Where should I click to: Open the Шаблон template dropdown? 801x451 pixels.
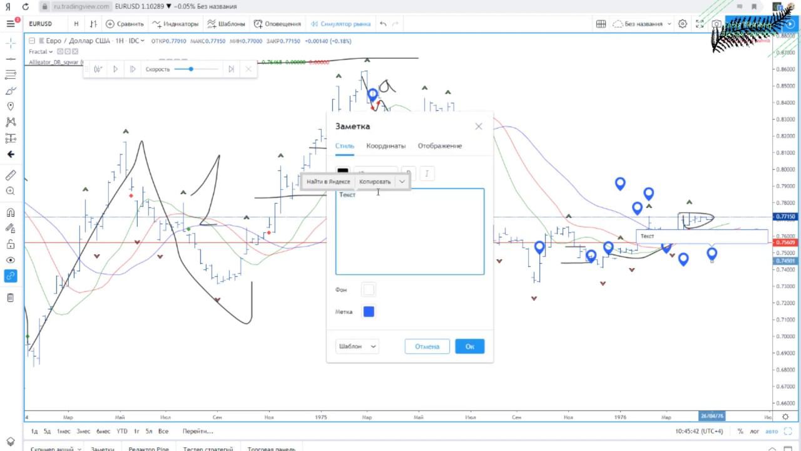[357, 346]
